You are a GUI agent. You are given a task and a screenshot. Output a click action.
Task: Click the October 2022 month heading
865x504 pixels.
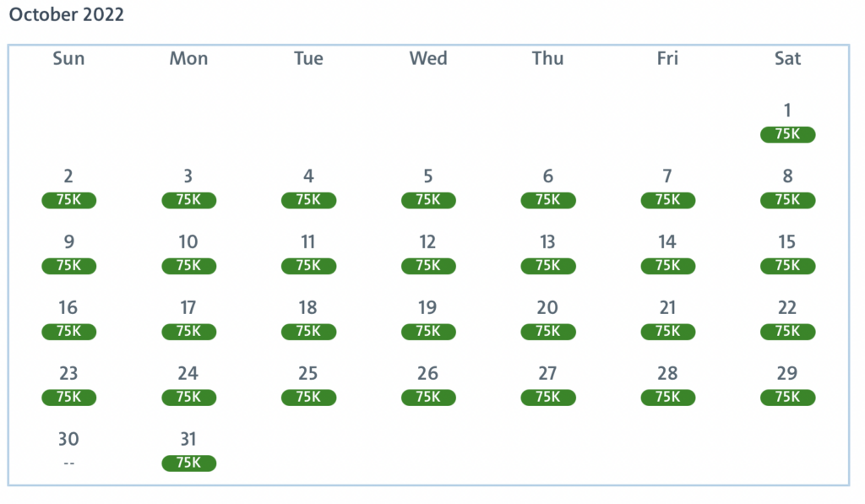(x=67, y=15)
